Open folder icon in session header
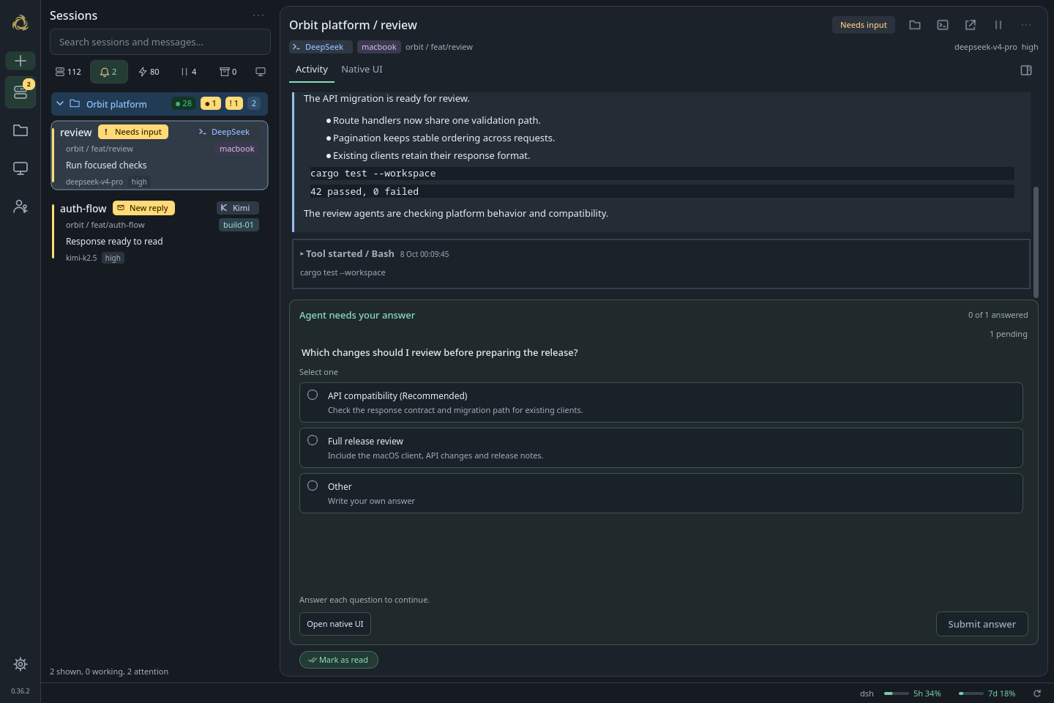This screenshot has height=703, width=1054. pos(915,25)
